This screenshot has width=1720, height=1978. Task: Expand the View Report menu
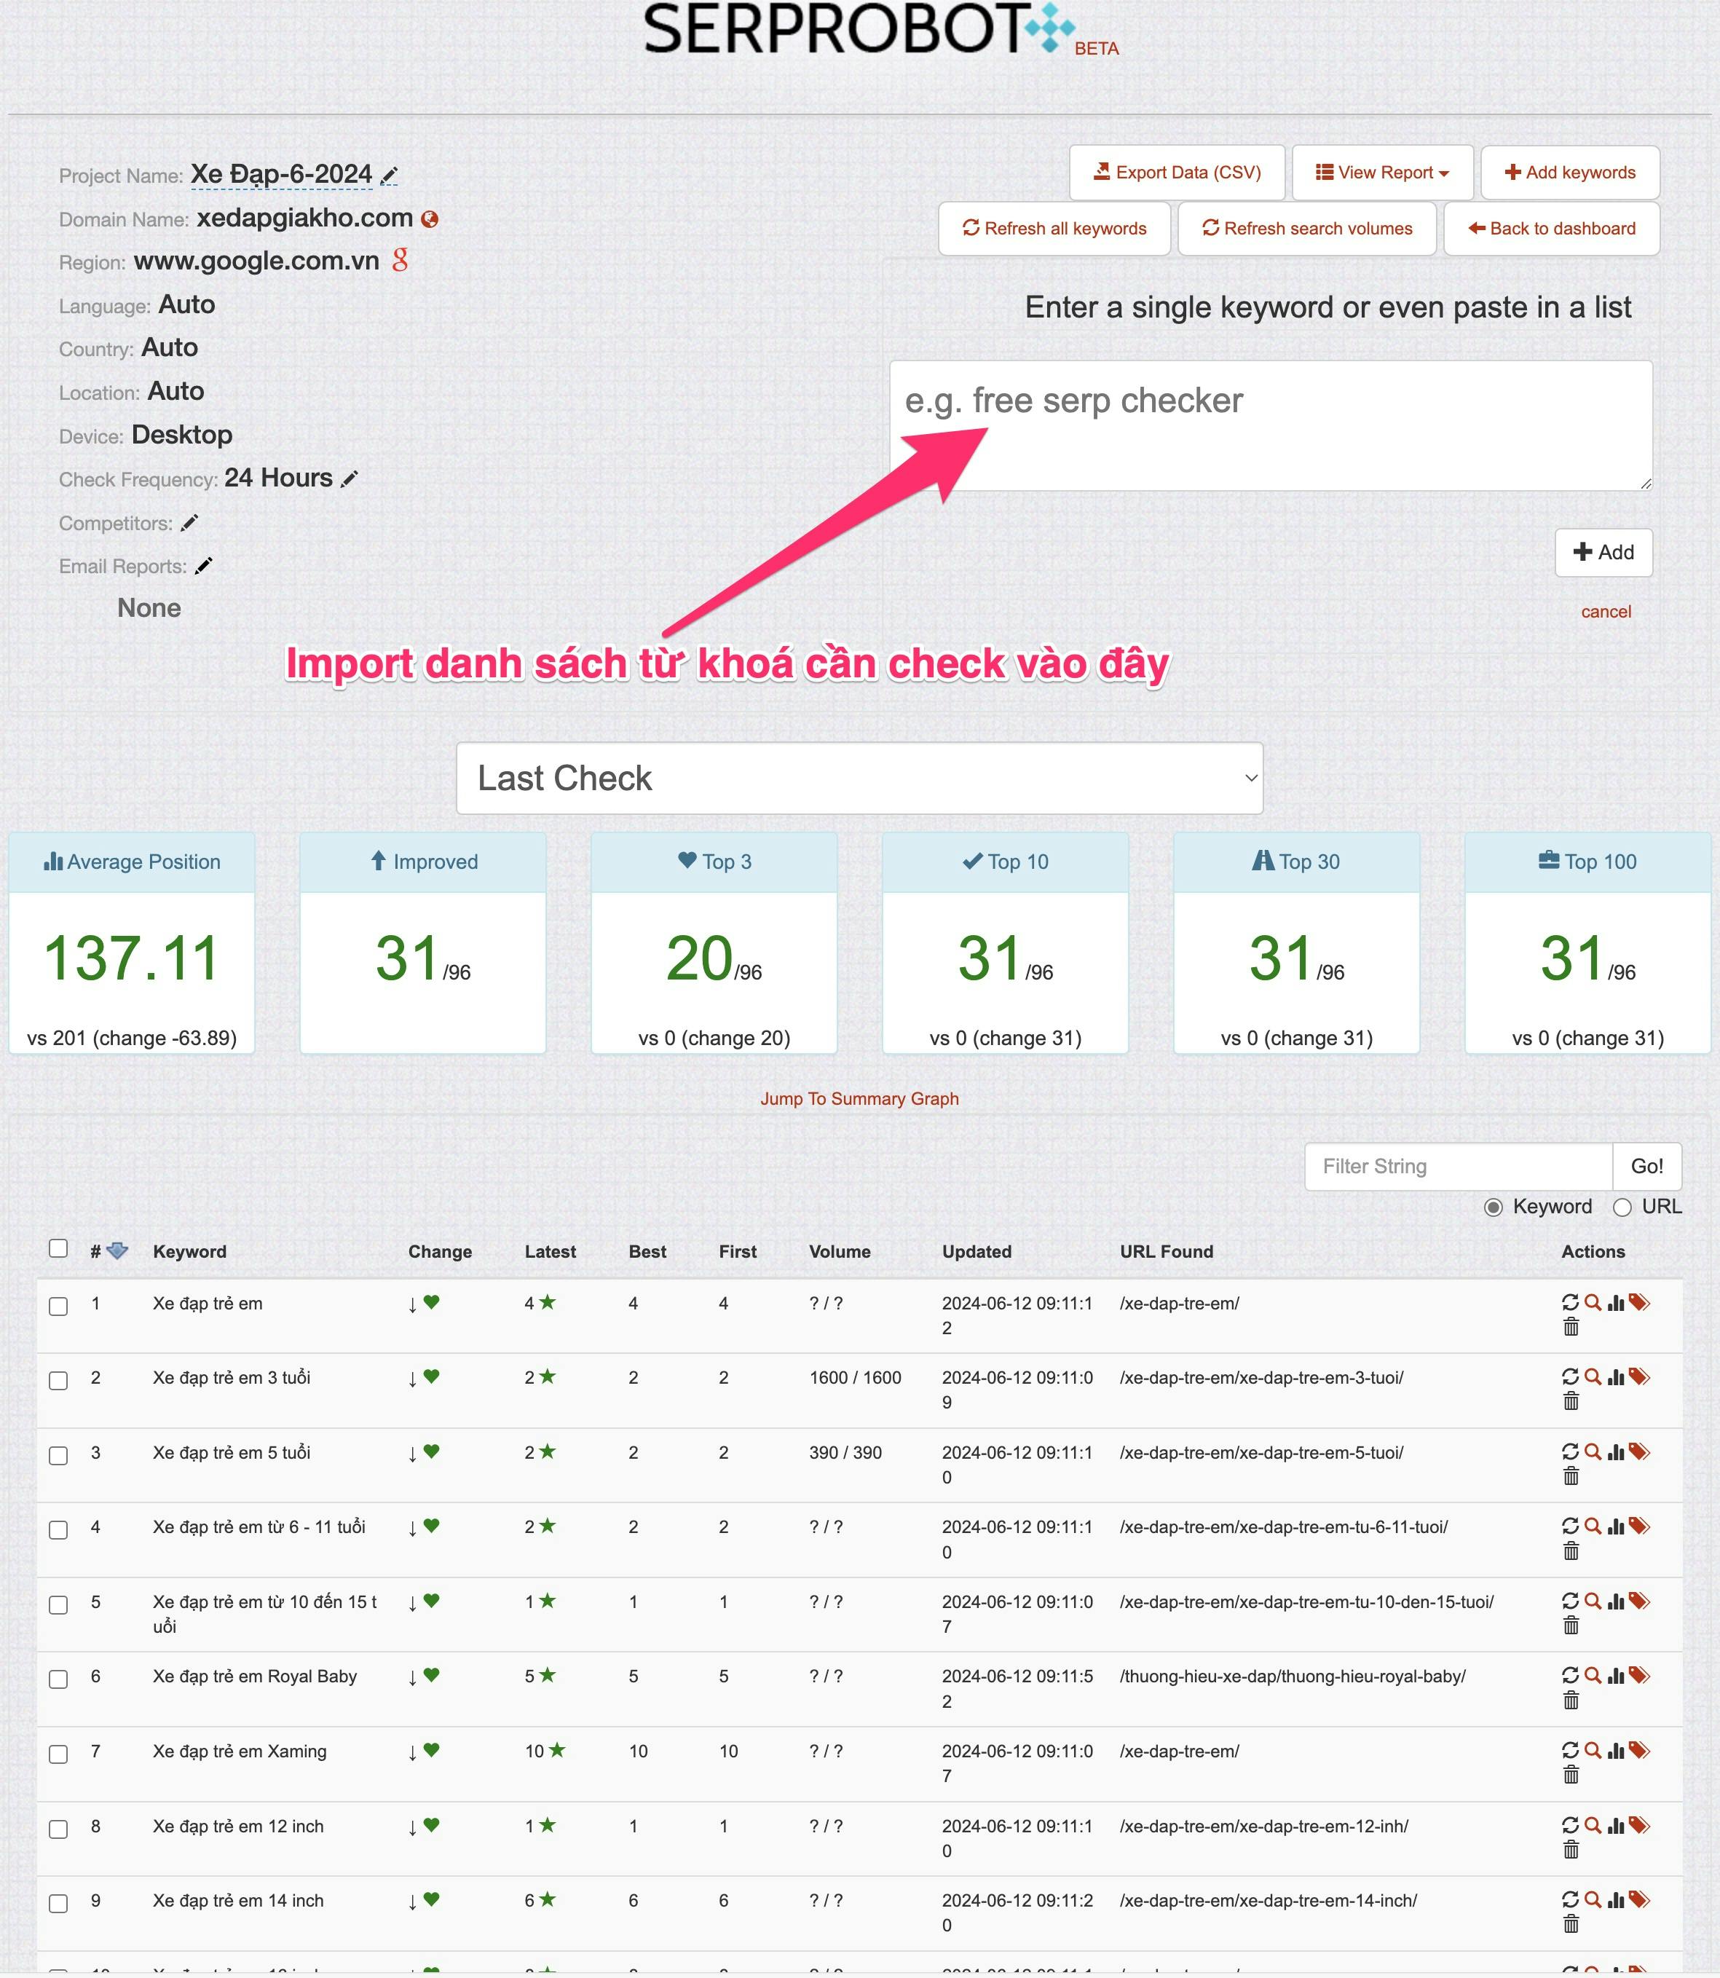coord(1381,173)
